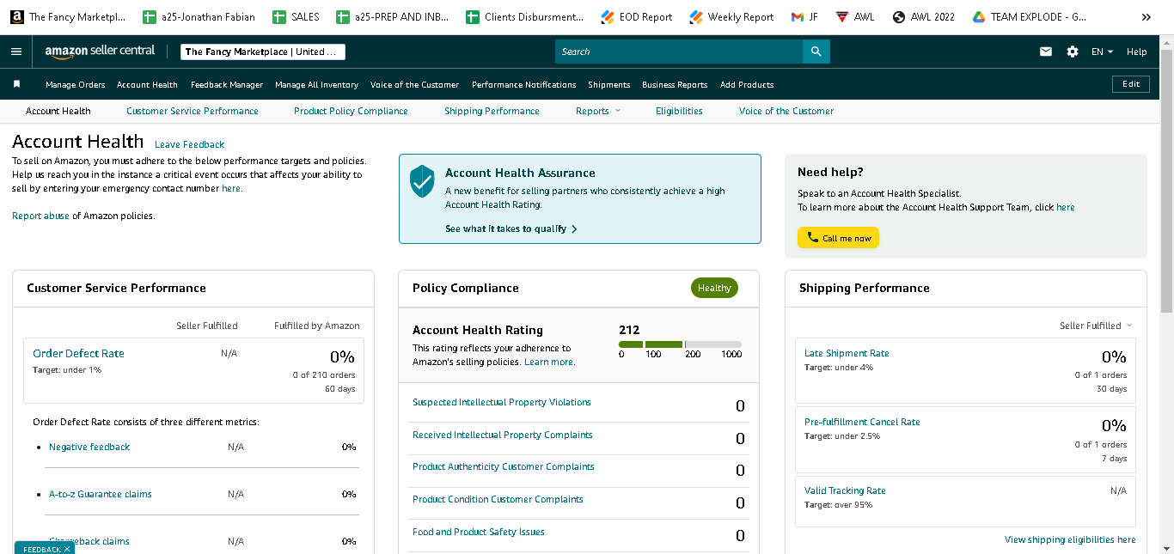Viewport: 1174px width, 554px height.
Task: Open the SALES sheet bookmark
Action: point(296,17)
